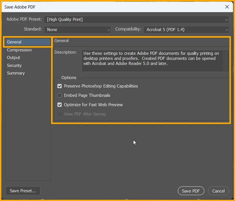Enable Embed Page Thumbnails
Image resolution: width=235 pixels, height=201 pixels.
[x=60, y=95]
